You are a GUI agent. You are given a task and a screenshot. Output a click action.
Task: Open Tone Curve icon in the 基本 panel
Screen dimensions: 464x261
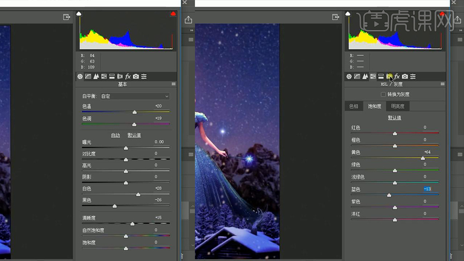(88, 76)
